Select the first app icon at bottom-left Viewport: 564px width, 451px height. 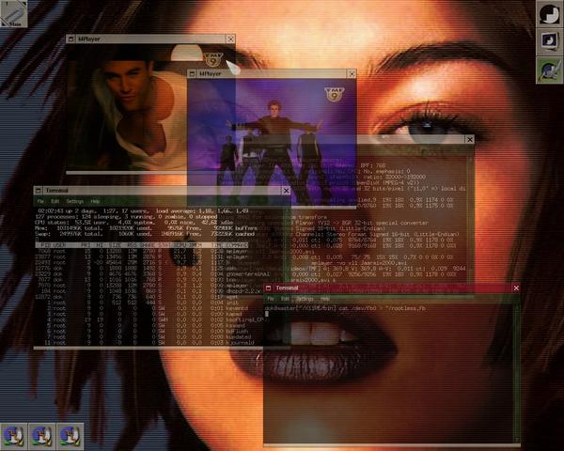click(14, 436)
